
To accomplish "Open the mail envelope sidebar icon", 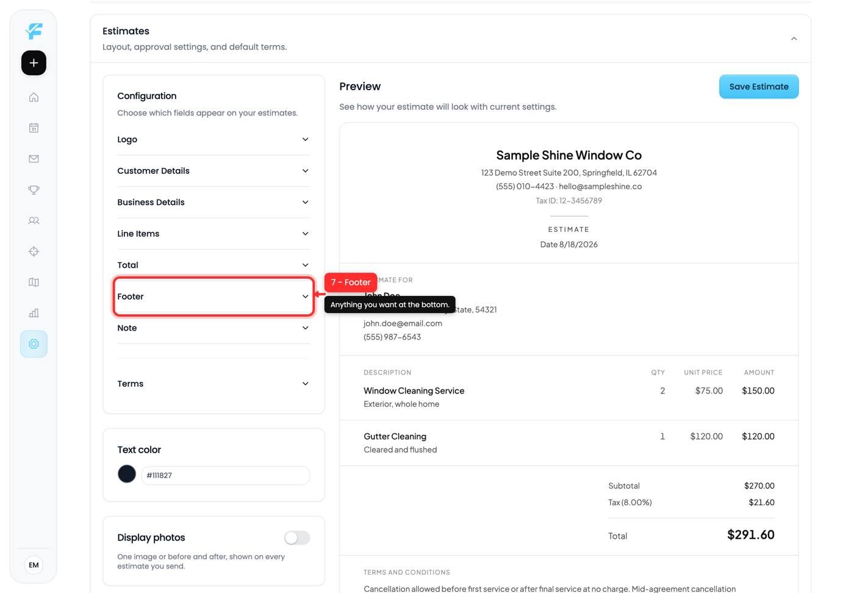I will (34, 159).
